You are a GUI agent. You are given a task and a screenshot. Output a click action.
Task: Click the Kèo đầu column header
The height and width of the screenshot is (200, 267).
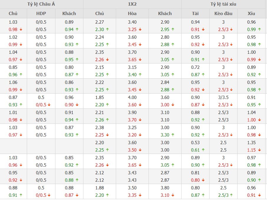click(223, 13)
